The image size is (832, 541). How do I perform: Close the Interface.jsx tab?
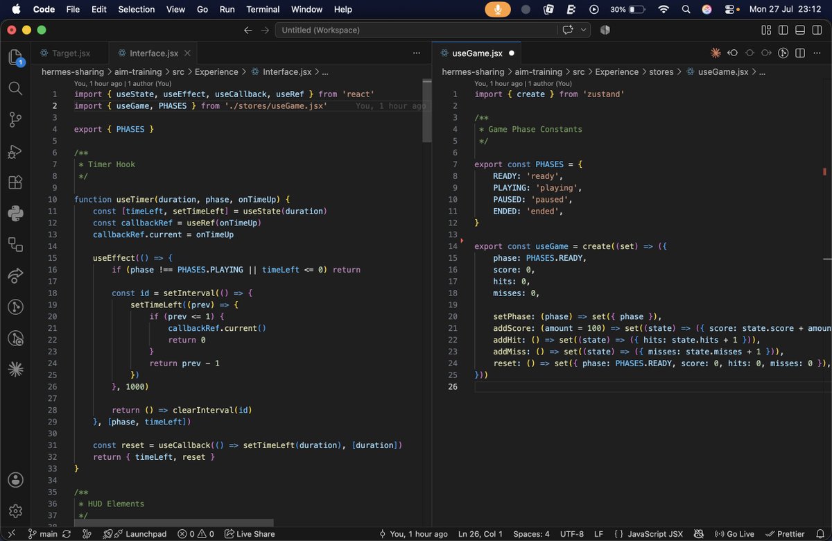coord(189,53)
